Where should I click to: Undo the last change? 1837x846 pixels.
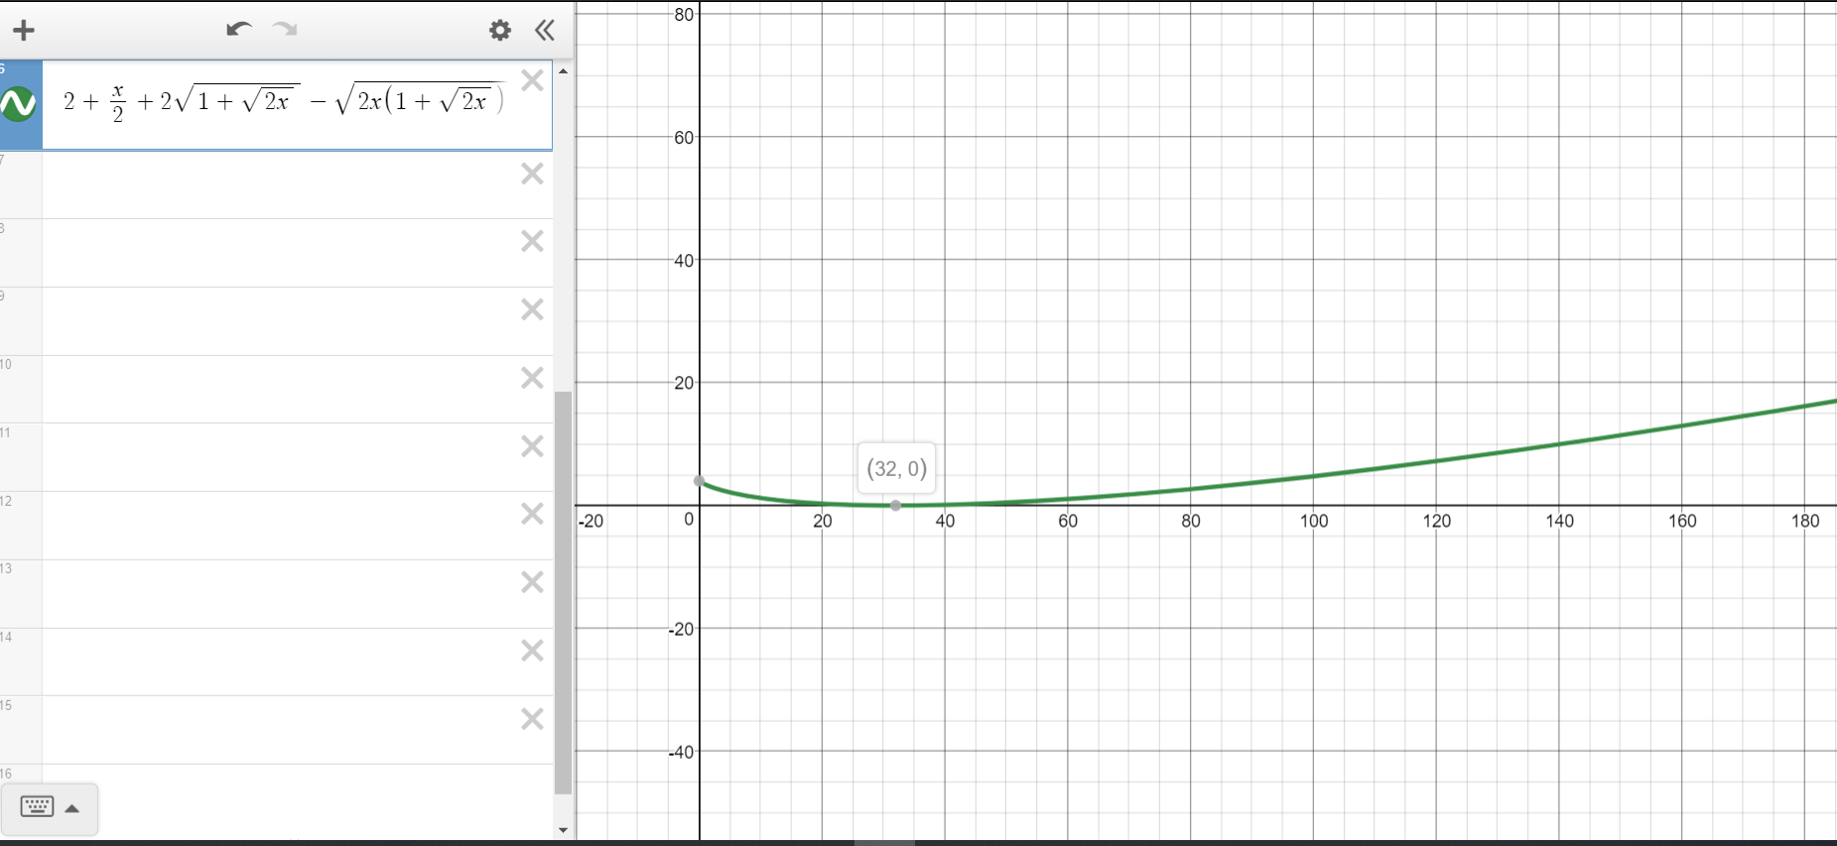pyautogui.click(x=238, y=29)
